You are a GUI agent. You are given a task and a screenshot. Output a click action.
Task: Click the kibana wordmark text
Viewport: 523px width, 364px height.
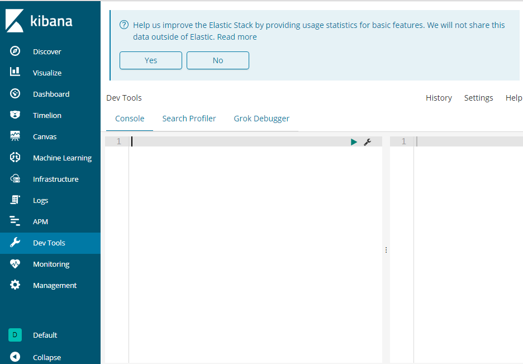[51, 21]
